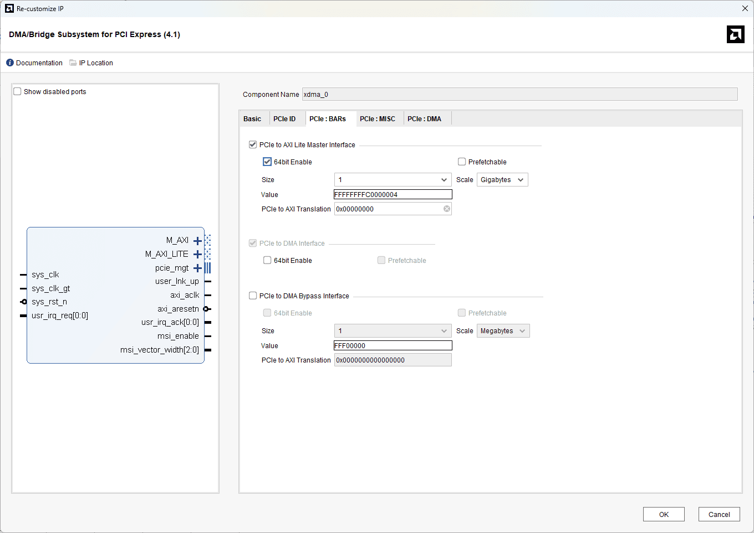The width and height of the screenshot is (754, 533).
Task: Enable Show disabled ports checkbox
Action: point(18,92)
